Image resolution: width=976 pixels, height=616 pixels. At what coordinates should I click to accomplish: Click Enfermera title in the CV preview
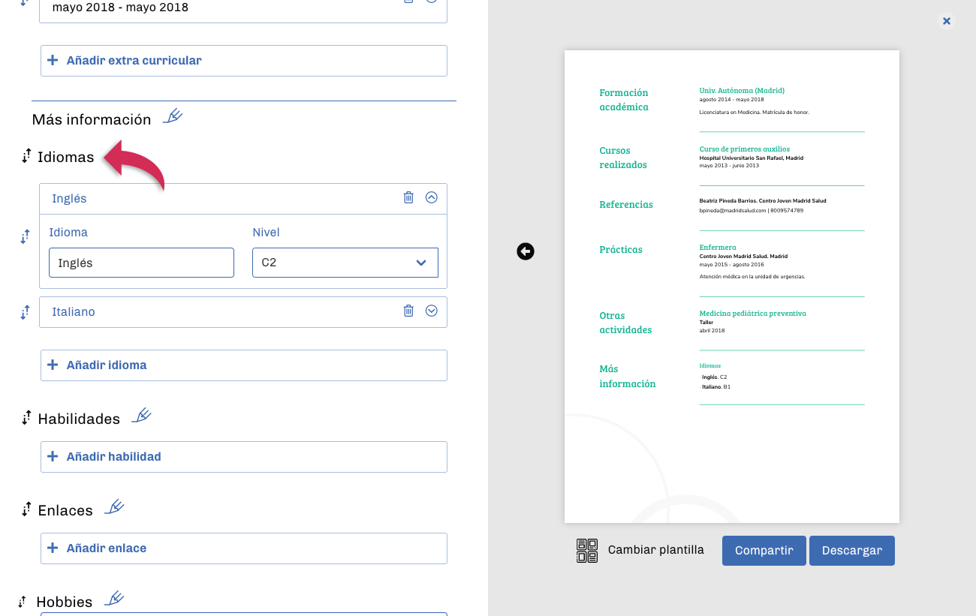coord(718,248)
